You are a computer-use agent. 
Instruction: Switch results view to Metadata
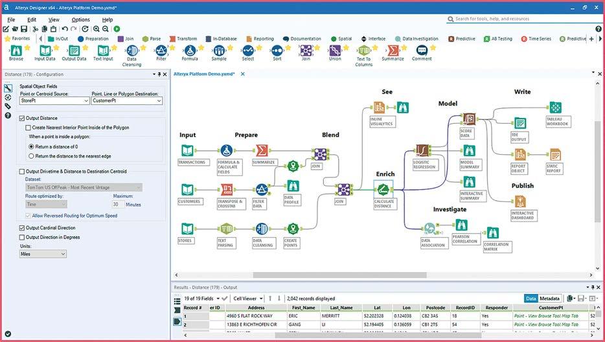549,299
